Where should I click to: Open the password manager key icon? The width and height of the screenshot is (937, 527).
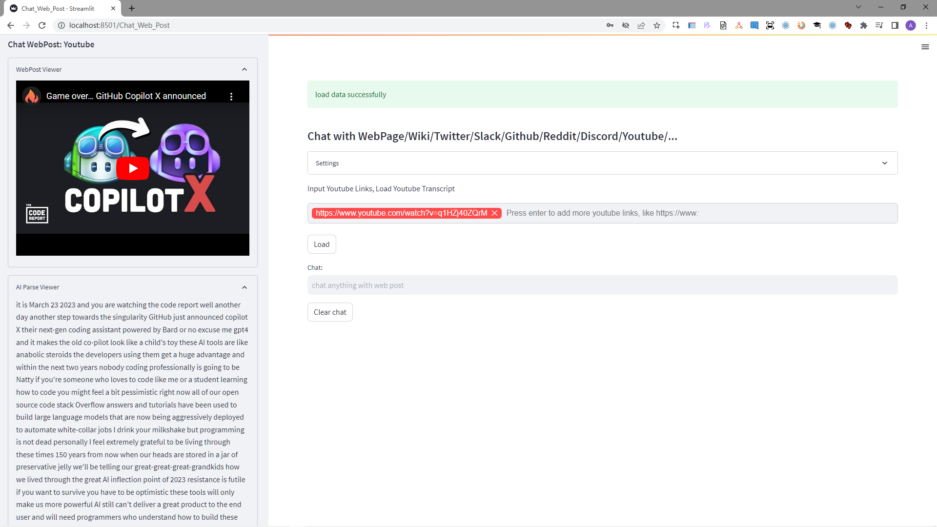click(x=610, y=25)
